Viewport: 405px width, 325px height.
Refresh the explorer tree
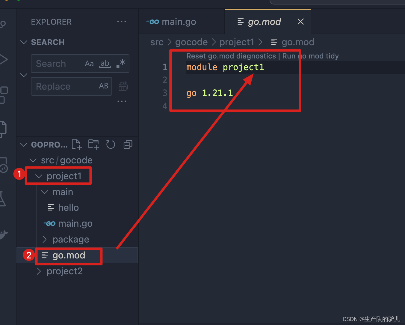pos(111,145)
